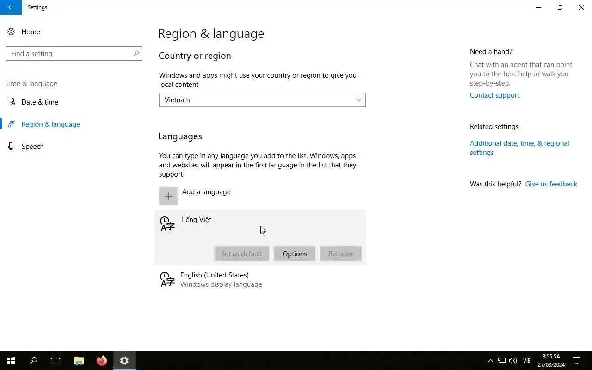The width and height of the screenshot is (592, 370).
Task: Select Region & language in sidebar
Action: pos(51,124)
